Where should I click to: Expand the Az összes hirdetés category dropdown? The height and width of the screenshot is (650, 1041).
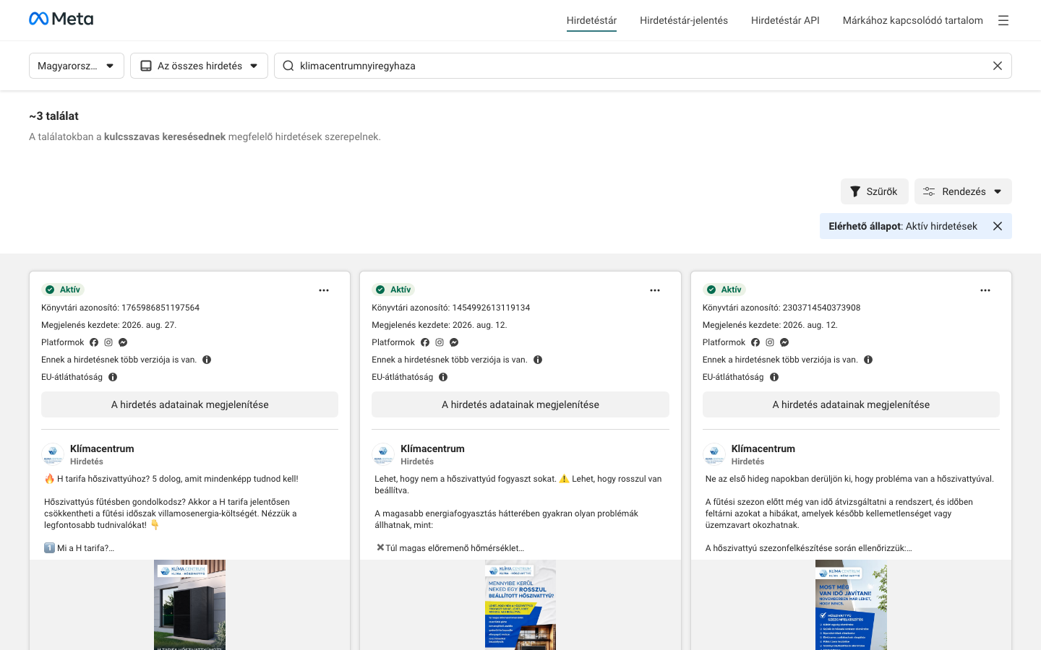pos(199,66)
